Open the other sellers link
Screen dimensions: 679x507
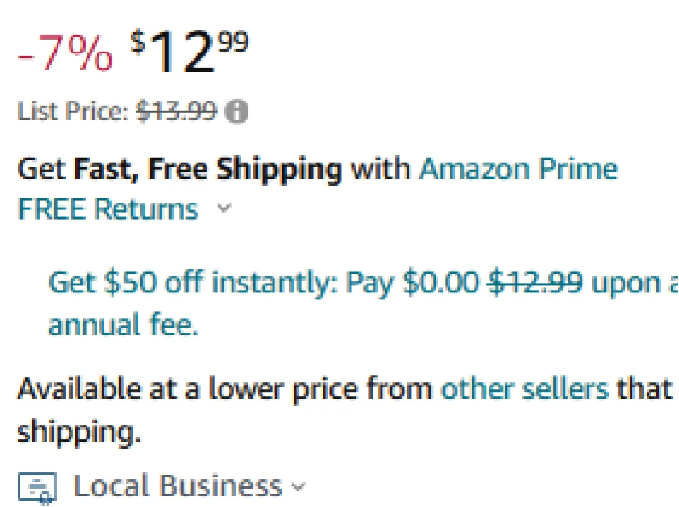[524, 389]
